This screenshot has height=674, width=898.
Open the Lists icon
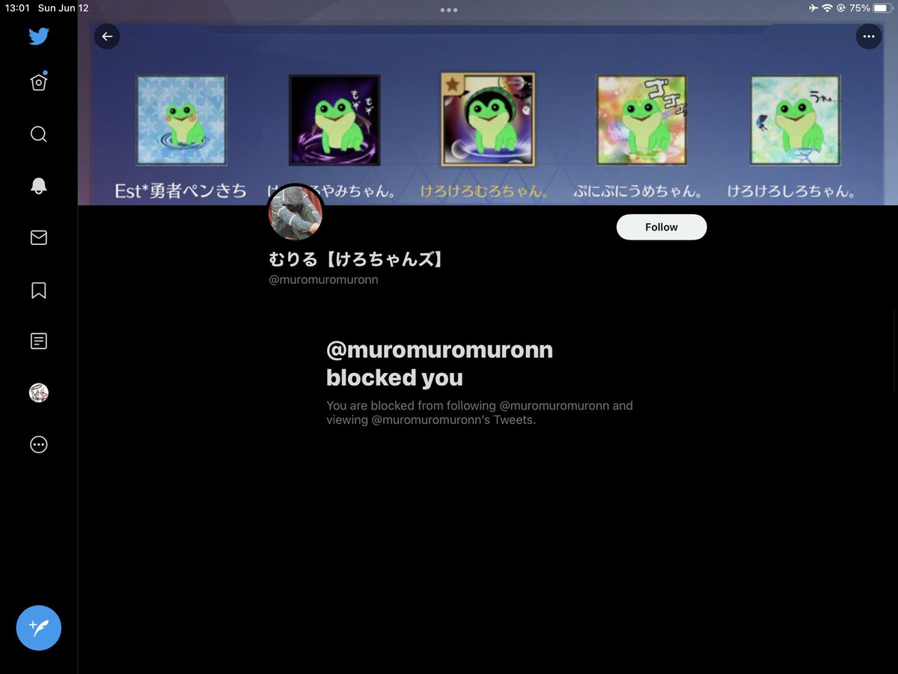tap(39, 341)
